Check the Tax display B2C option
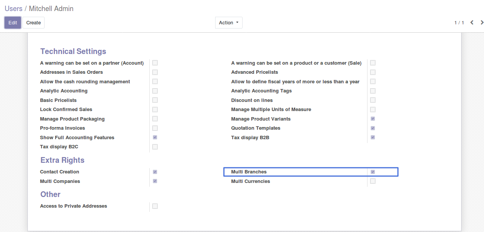Screen dimensions: 484x232 pyautogui.click(x=155, y=147)
